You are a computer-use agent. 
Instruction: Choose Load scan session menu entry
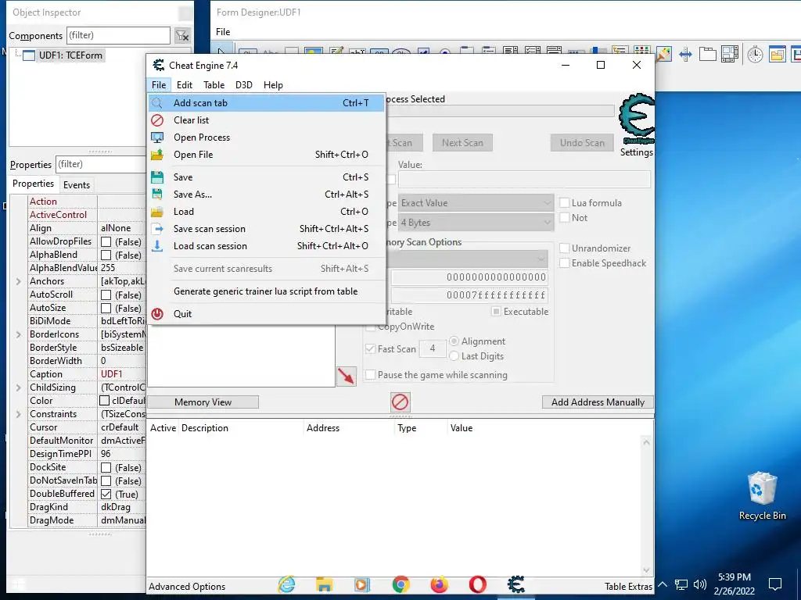(x=266, y=246)
